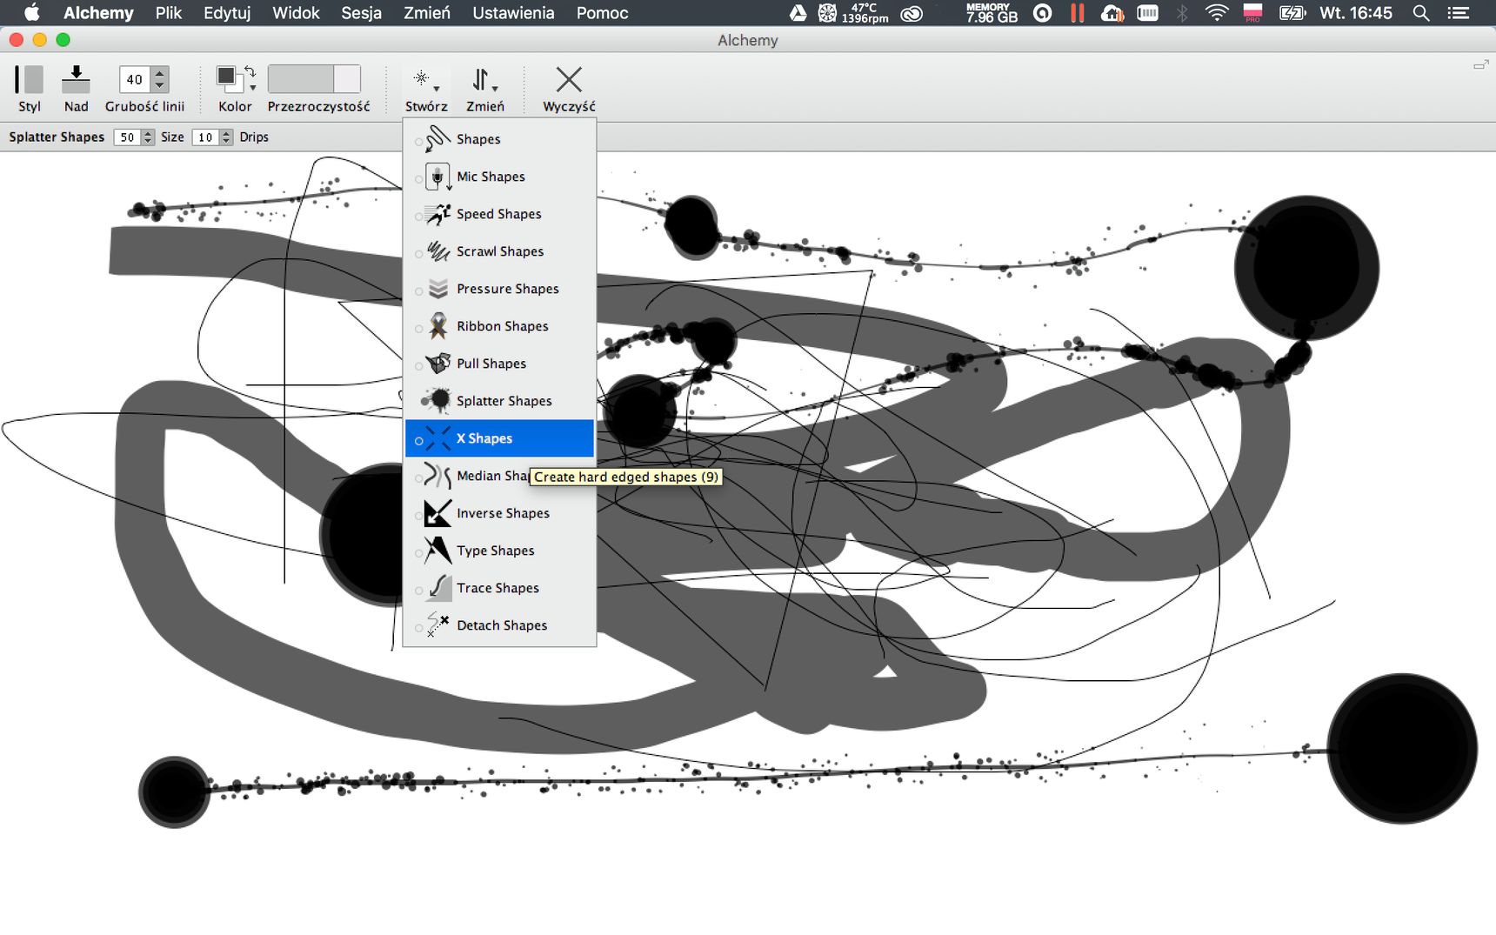Image resolution: width=1496 pixels, height=935 pixels.
Task: Select the Scrawl Shapes icon
Action: [x=437, y=251]
